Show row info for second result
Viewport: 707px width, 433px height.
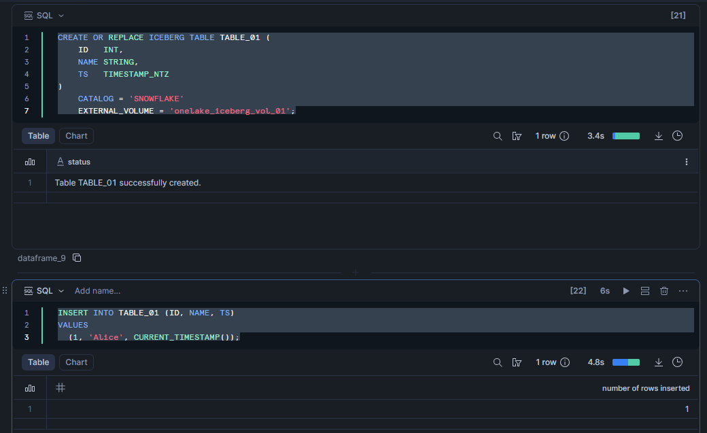pyautogui.click(x=565, y=362)
